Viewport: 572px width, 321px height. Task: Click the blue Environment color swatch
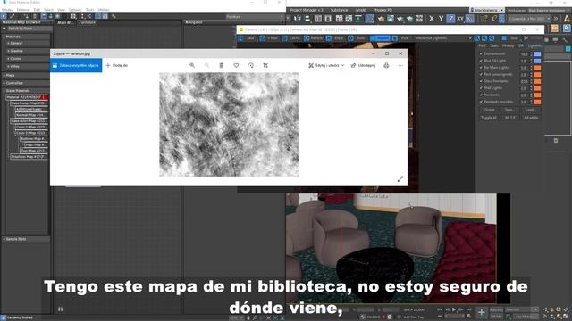click(x=538, y=53)
